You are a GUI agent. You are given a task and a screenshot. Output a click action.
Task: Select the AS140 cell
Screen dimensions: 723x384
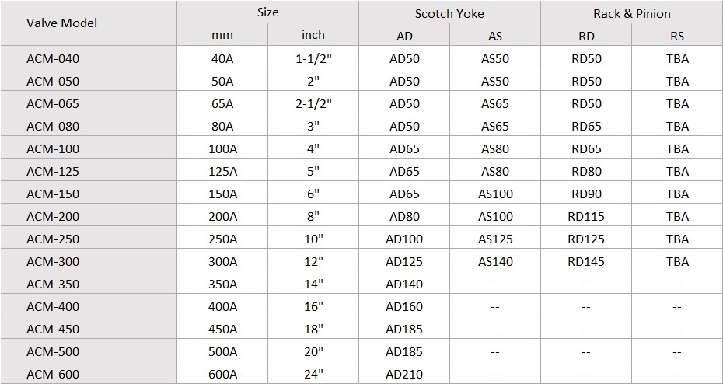pyautogui.click(x=495, y=261)
